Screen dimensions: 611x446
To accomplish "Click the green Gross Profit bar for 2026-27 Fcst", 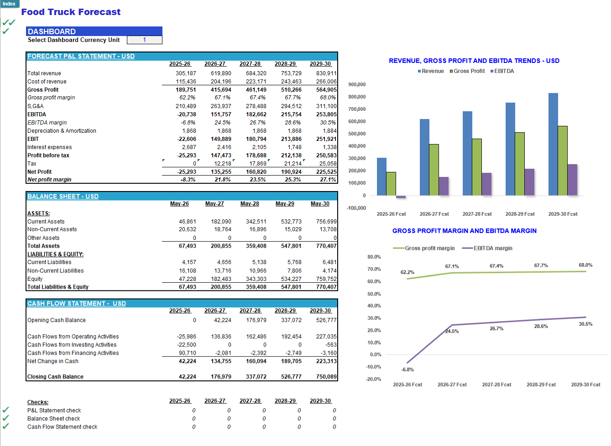I will (434, 170).
